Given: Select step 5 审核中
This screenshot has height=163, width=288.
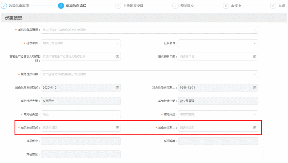Looking at the screenshot, I should click(226, 6).
